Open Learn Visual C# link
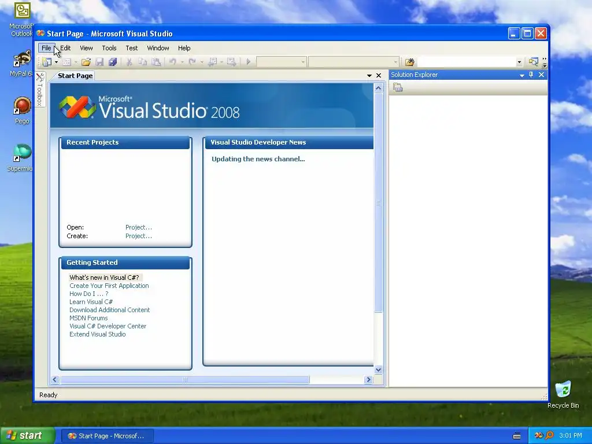This screenshot has width=592, height=444. tap(91, 302)
